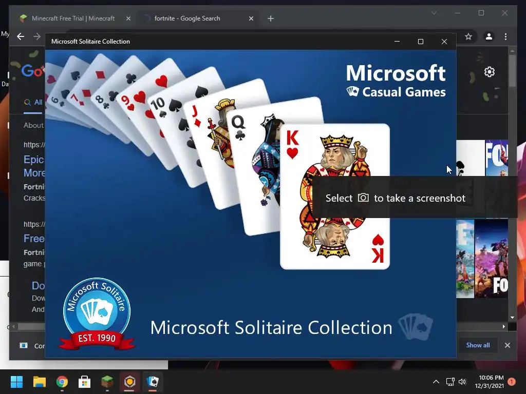Select the All search results tab
526x394 pixels.
pos(33,103)
